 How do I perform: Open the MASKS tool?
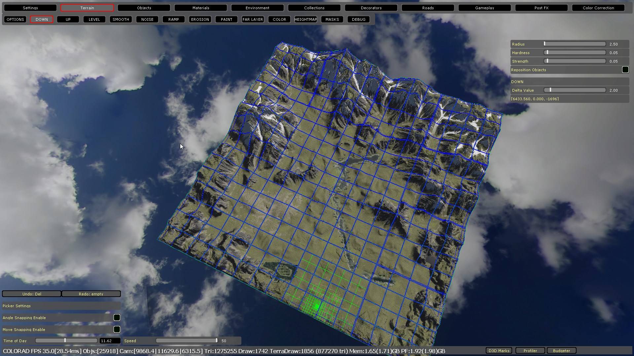[x=332, y=19]
